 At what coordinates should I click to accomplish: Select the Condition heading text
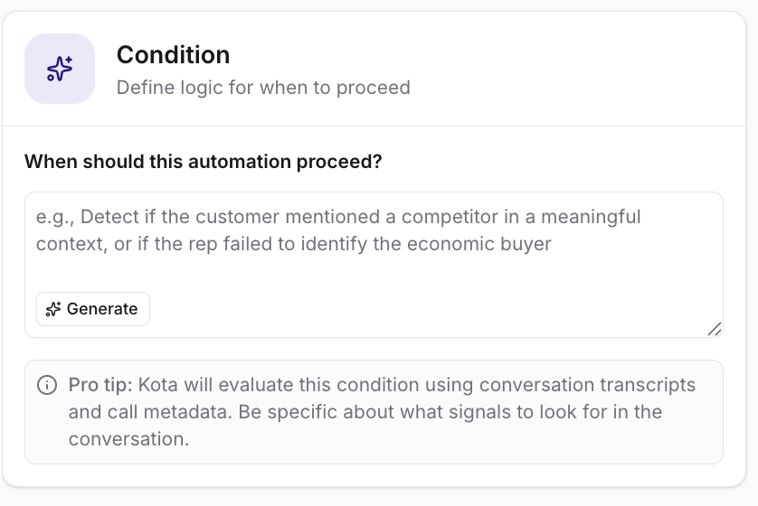173,54
